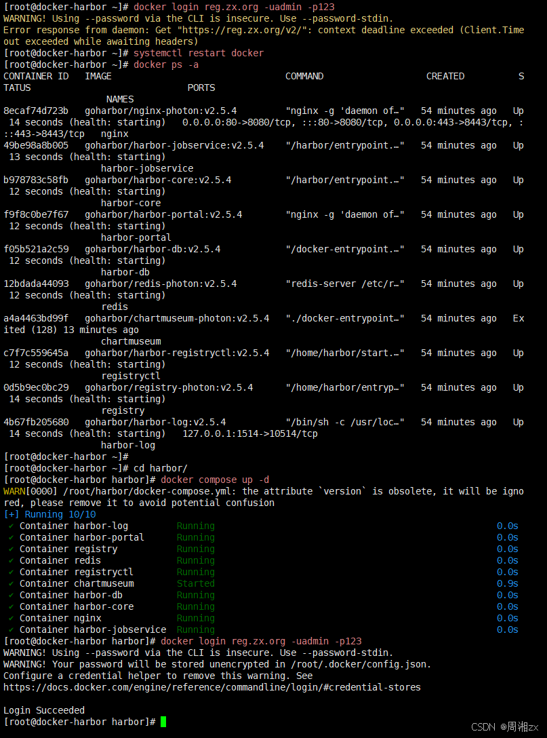Image resolution: width=547 pixels, height=738 pixels.
Task: Click image name goharbor/harbor-portal:v2.5.4
Action: coord(163,214)
